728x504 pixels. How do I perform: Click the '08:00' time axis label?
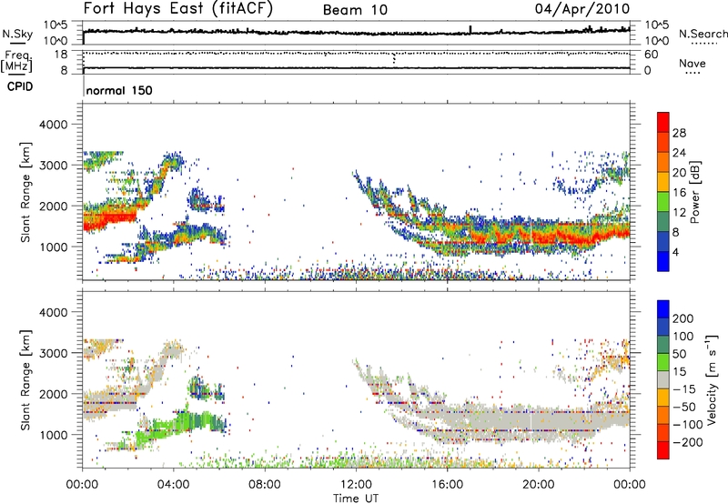tap(265, 485)
